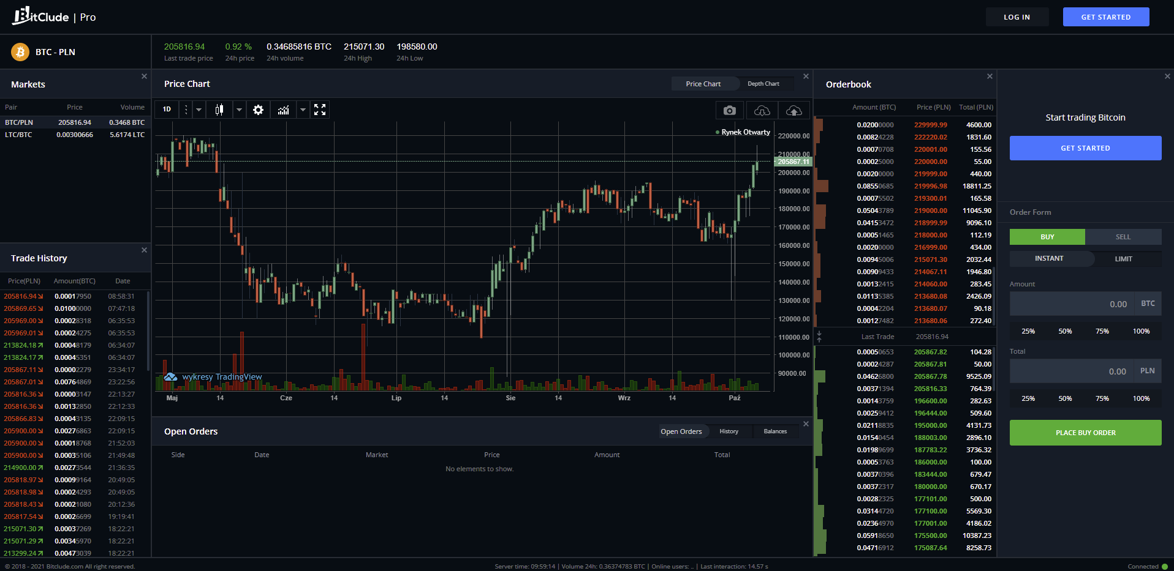This screenshot has height=571, width=1174.
Task: Open the Balances tab
Action: [775, 431]
